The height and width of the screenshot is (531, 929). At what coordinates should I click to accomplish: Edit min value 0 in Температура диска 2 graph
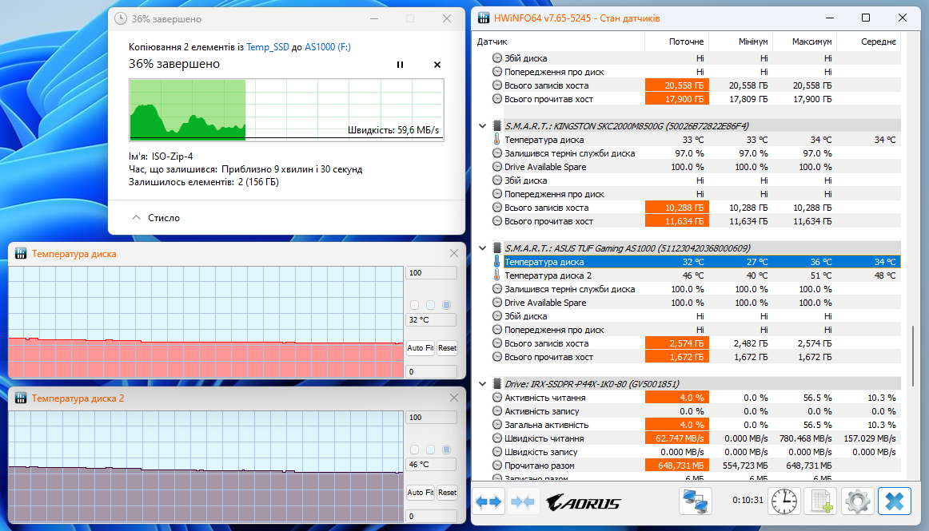[432, 516]
